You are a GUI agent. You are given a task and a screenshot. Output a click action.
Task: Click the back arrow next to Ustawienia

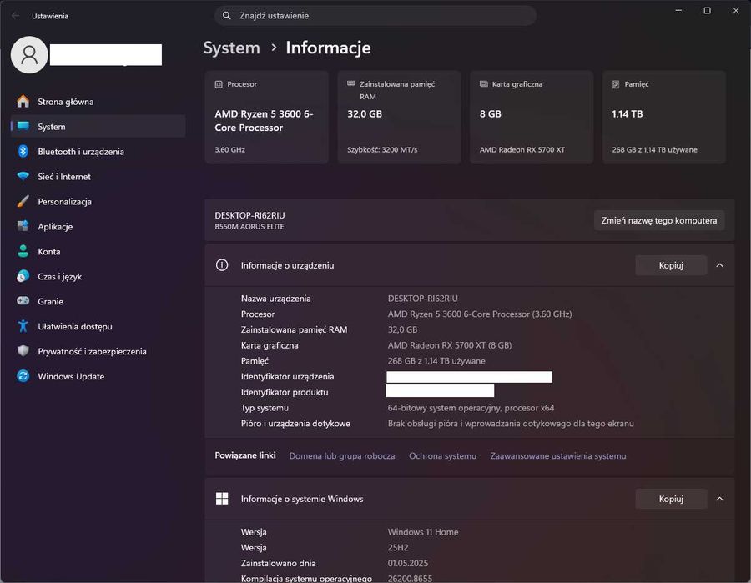[x=15, y=16]
